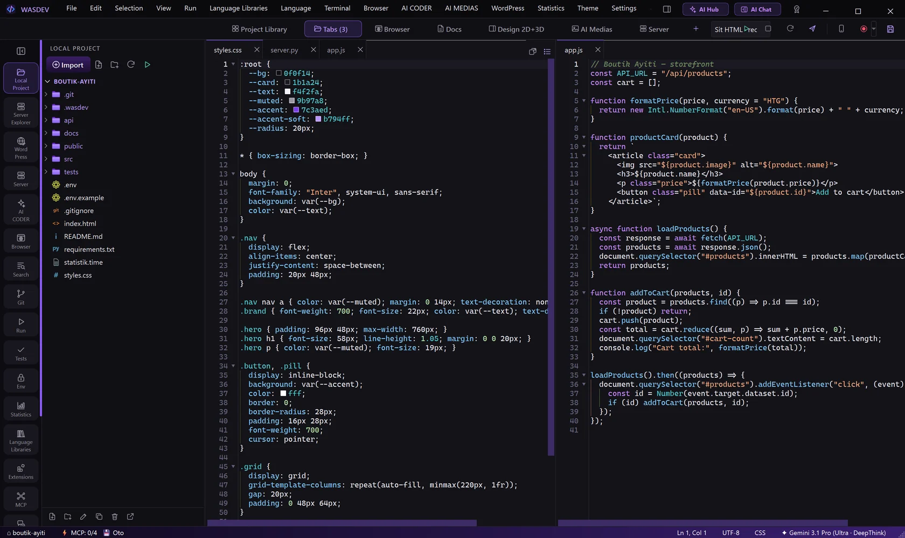The image size is (905, 538).
Task: Click the green run project icon
Action: (x=147, y=65)
